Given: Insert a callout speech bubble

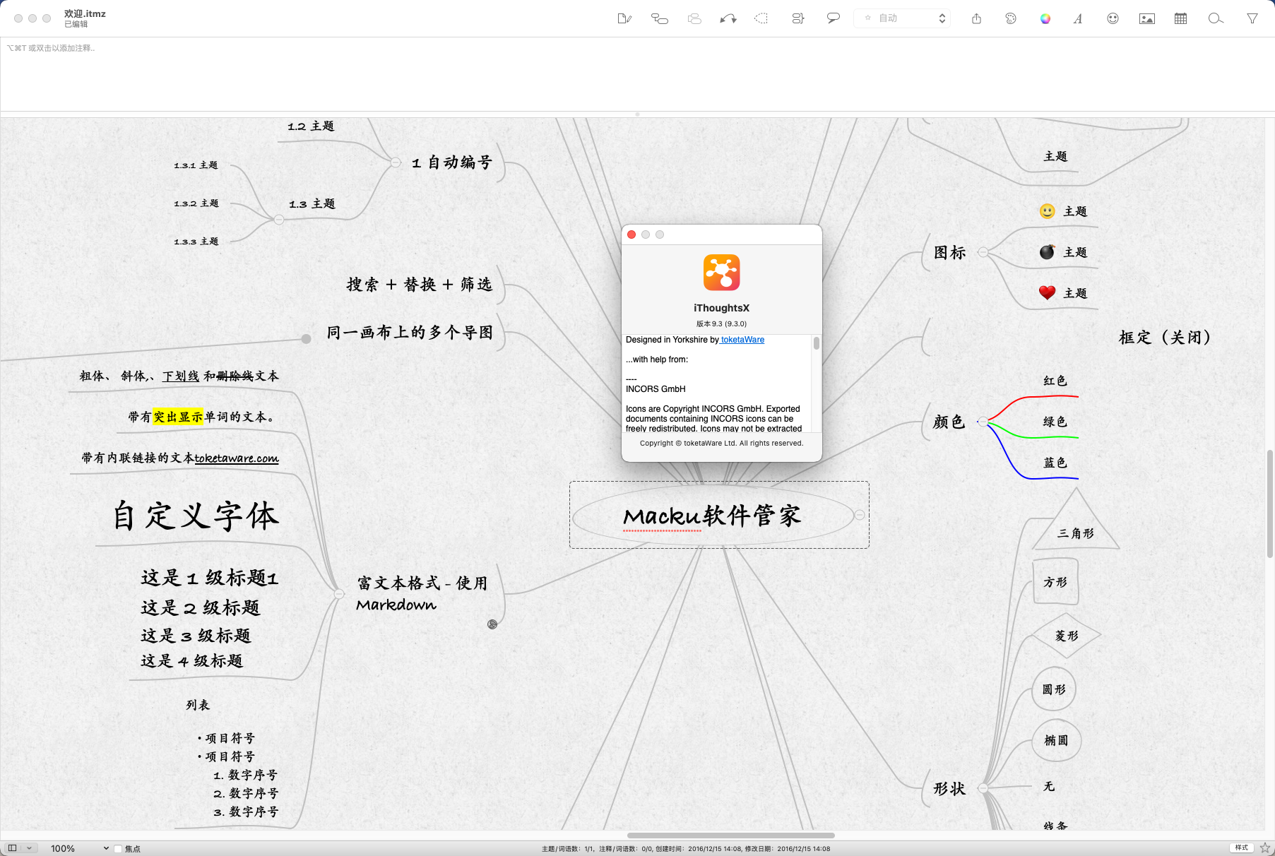Looking at the screenshot, I should point(834,18).
